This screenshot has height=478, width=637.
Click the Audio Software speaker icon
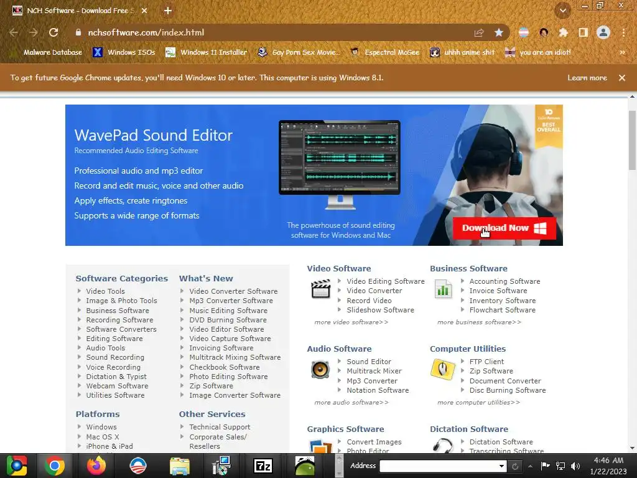pyautogui.click(x=320, y=370)
